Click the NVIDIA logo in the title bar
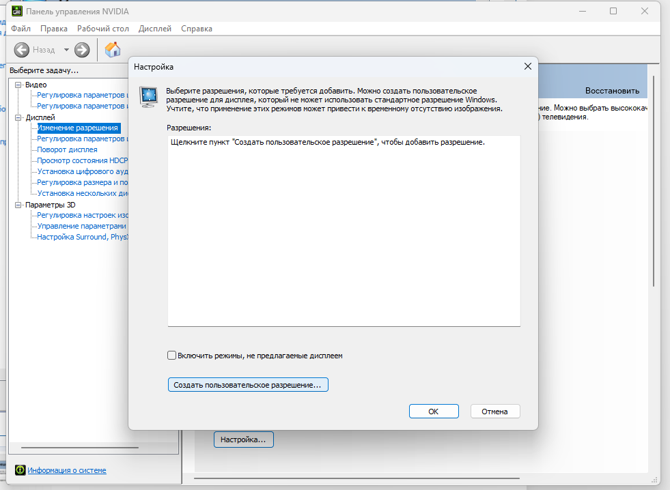The height and width of the screenshot is (490, 670). [x=16, y=11]
